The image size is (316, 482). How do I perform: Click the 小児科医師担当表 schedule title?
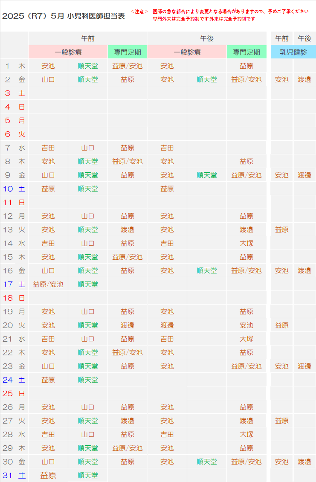tap(63, 17)
